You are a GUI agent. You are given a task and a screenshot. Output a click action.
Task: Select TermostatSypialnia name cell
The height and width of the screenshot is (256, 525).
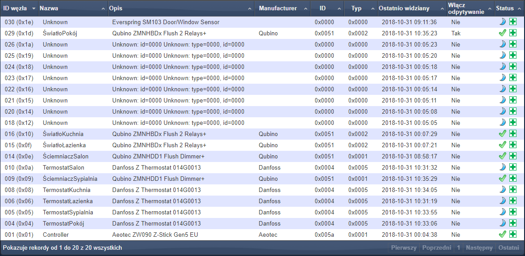68,212
